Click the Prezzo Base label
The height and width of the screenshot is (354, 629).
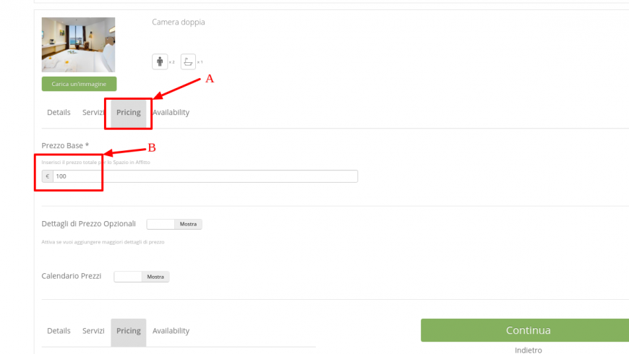point(65,145)
